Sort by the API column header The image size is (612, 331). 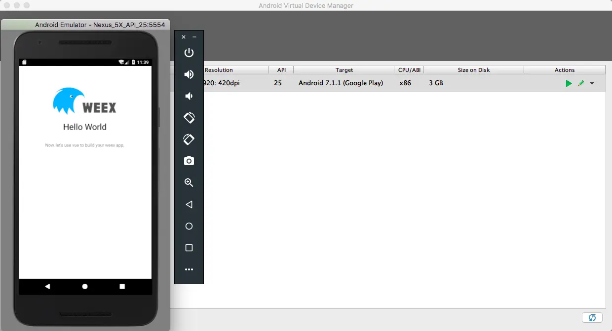281,70
